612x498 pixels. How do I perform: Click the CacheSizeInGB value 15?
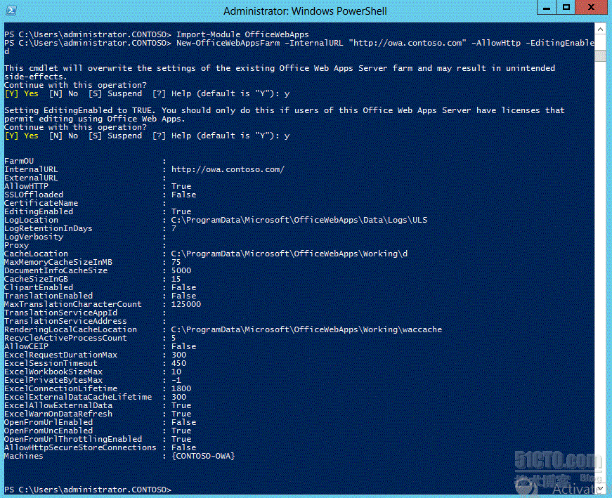click(x=176, y=279)
